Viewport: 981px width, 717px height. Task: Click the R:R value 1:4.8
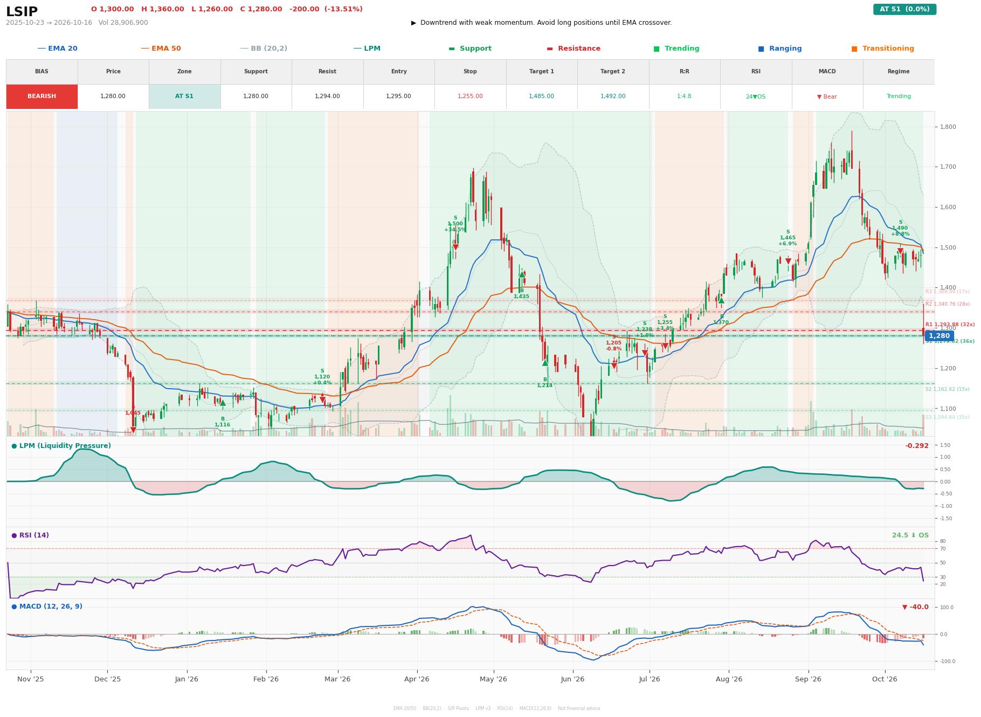point(684,96)
